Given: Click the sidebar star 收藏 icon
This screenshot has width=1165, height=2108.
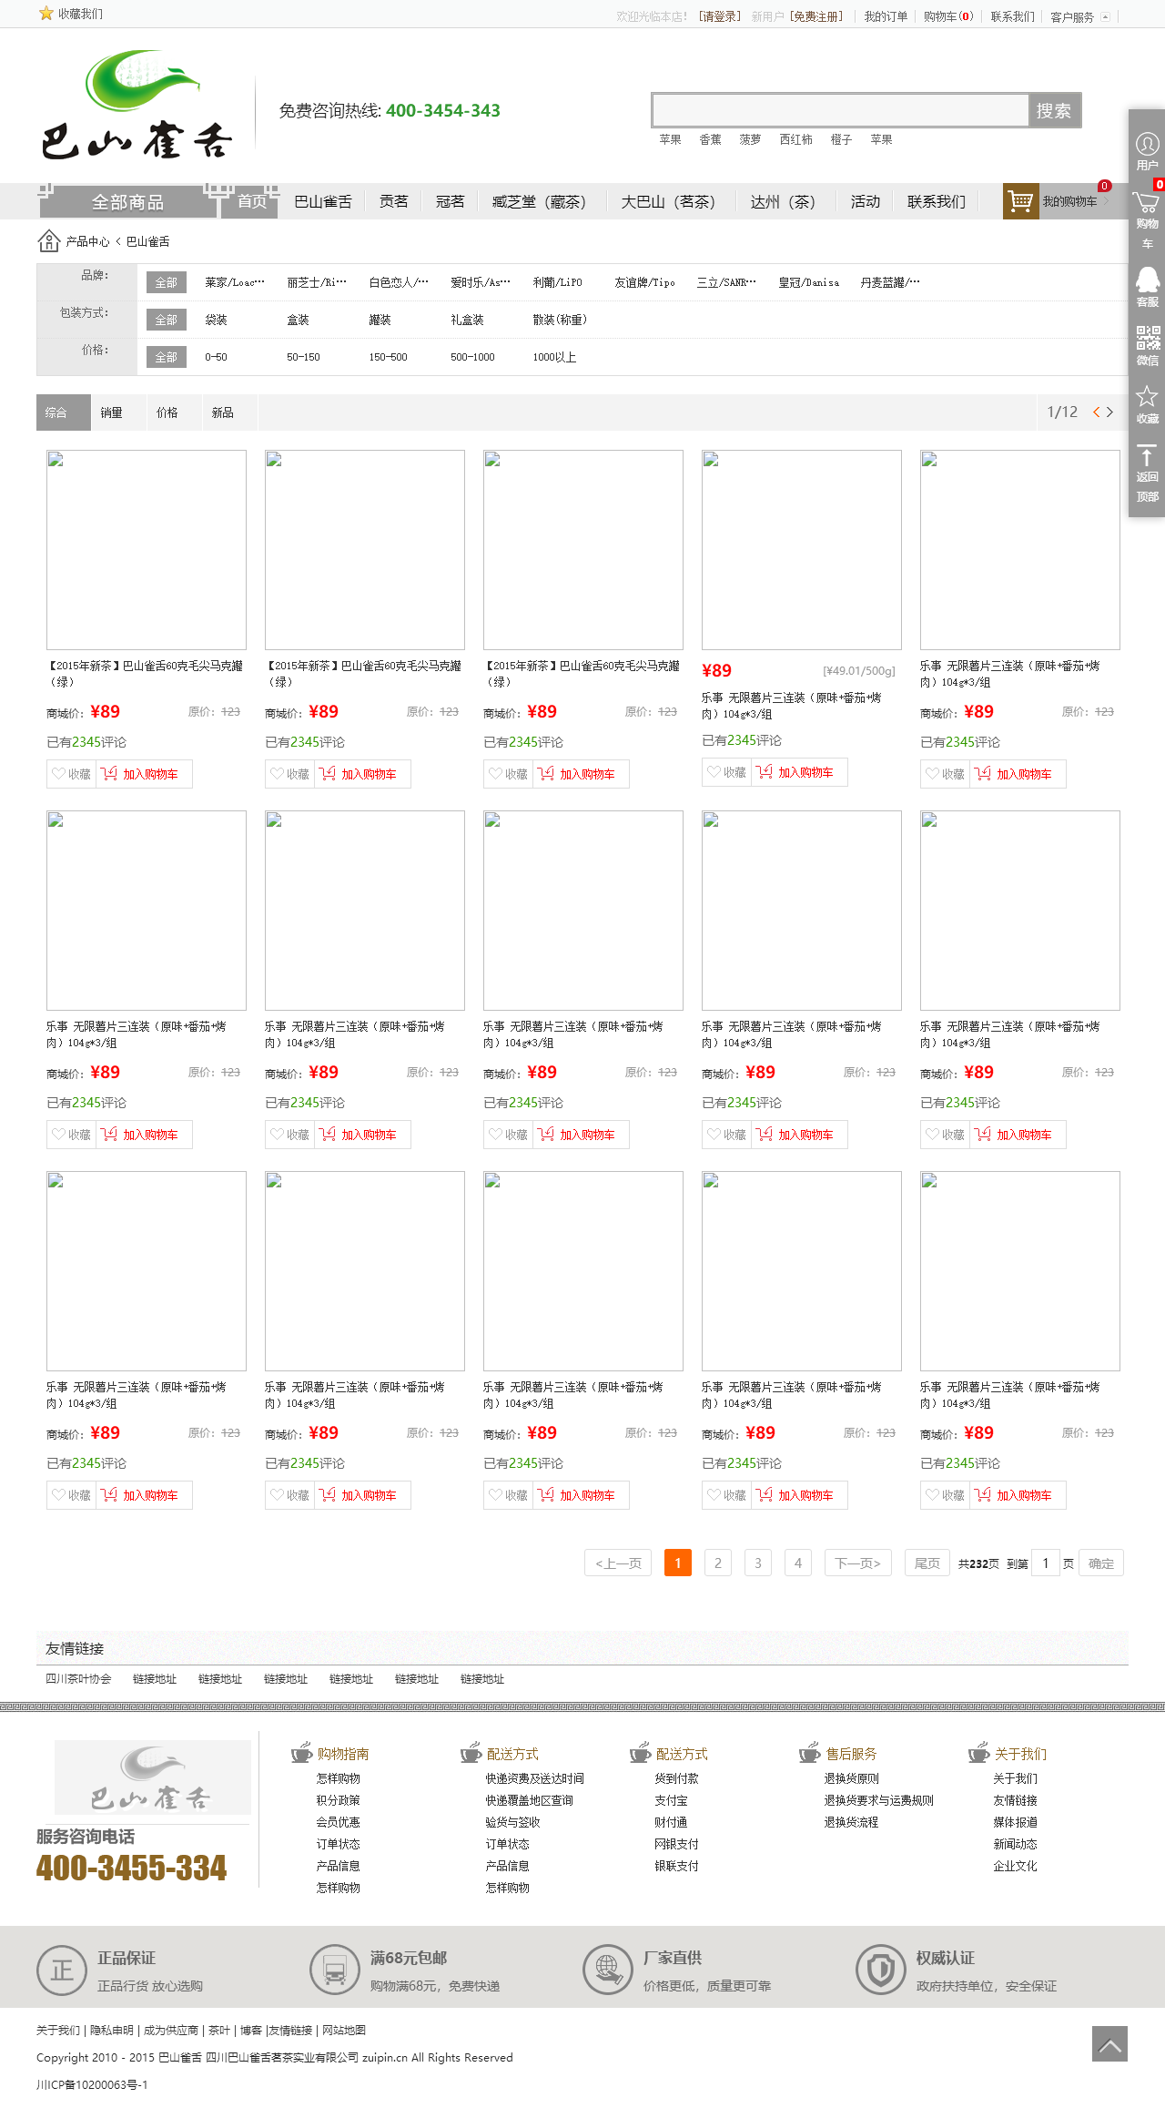Looking at the screenshot, I should [x=1147, y=397].
